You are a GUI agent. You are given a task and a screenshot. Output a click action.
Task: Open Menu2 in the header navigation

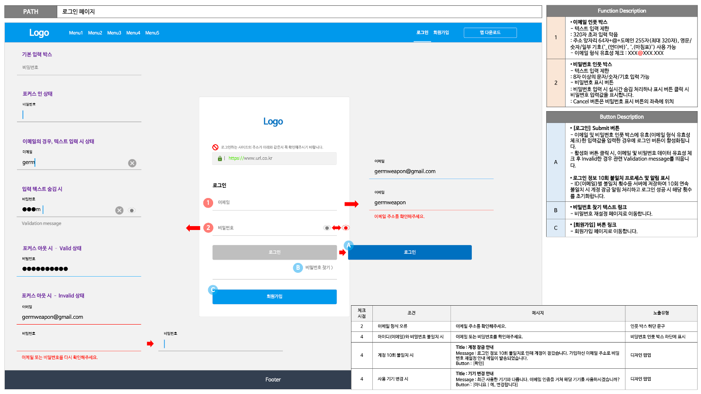tap(95, 33)
